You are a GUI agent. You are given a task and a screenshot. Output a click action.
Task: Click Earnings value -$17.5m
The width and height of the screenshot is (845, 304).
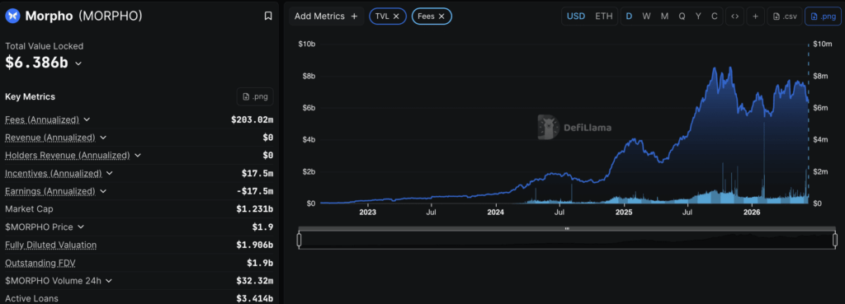click(256, 191)
